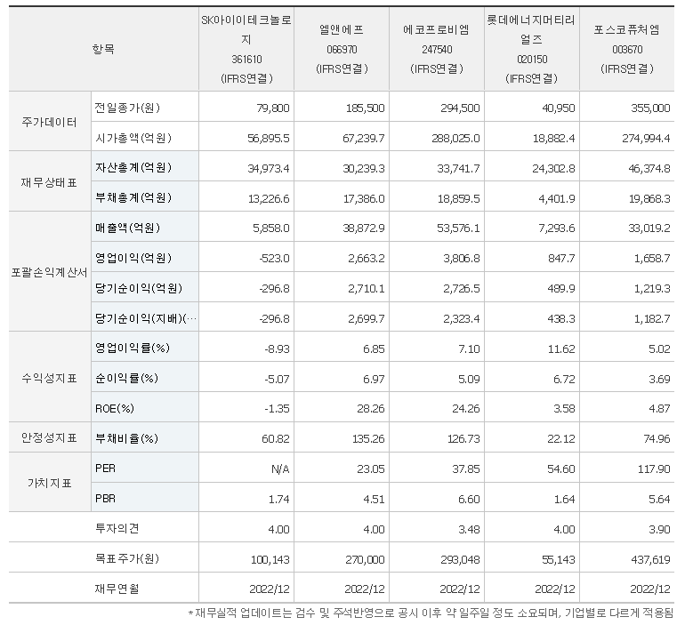This screenshot has height=625, width=685.
Task: Click the 에코프로비엠 247540 column header
Action: click(437, 49)
